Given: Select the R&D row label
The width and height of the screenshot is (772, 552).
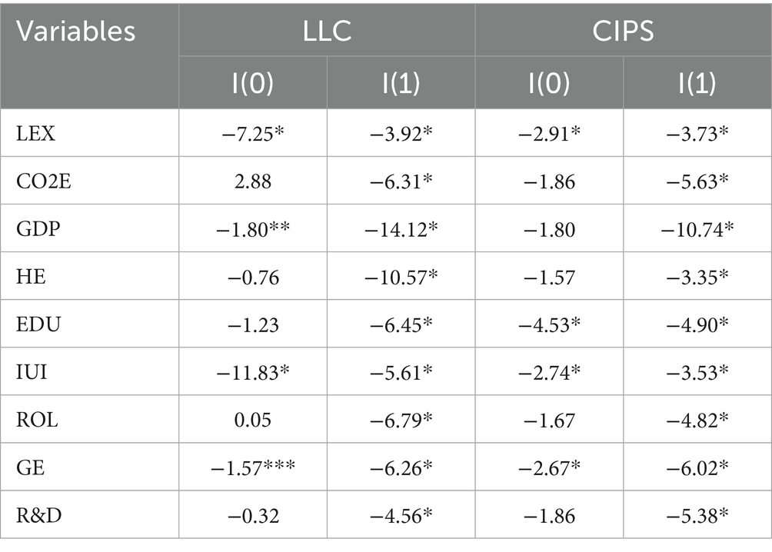Looking at the screenshot, I should 39,516.
